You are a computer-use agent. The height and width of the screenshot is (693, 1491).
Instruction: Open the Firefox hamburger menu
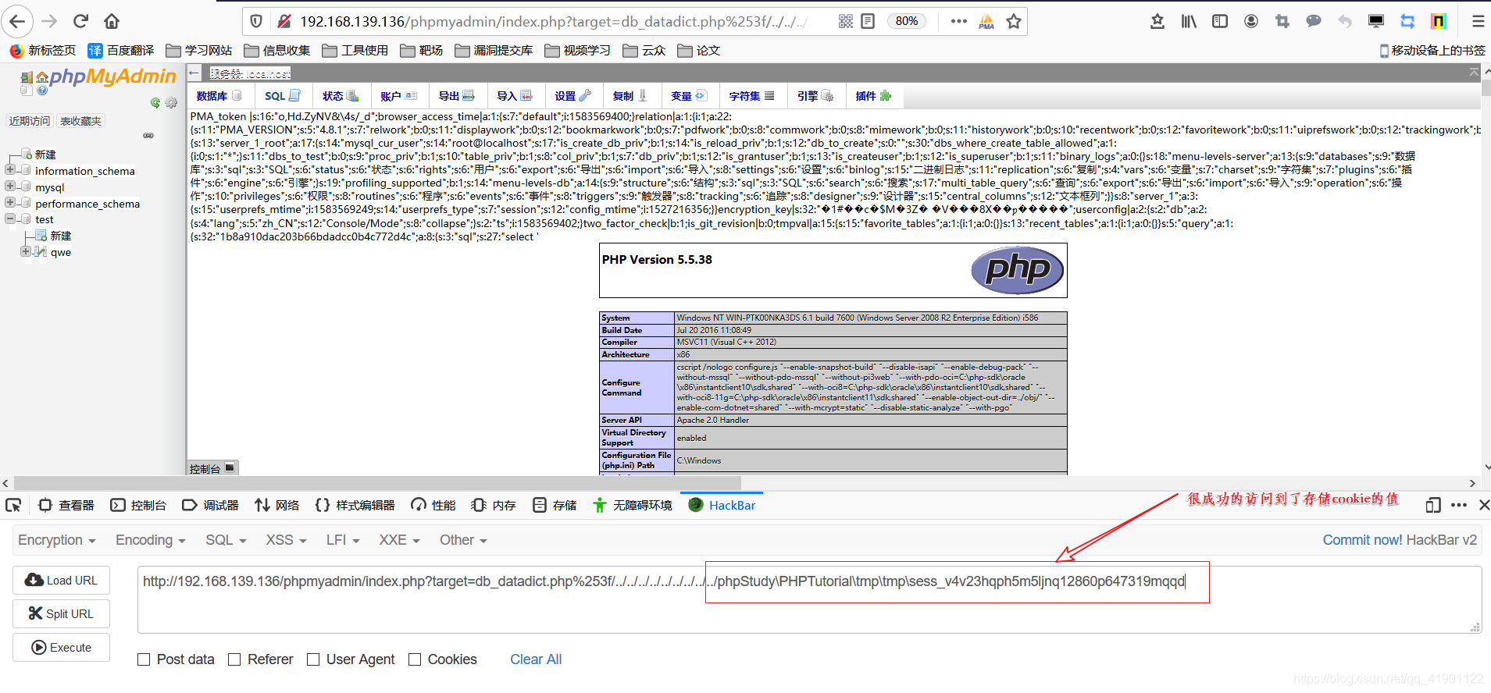pos(1478,21)
